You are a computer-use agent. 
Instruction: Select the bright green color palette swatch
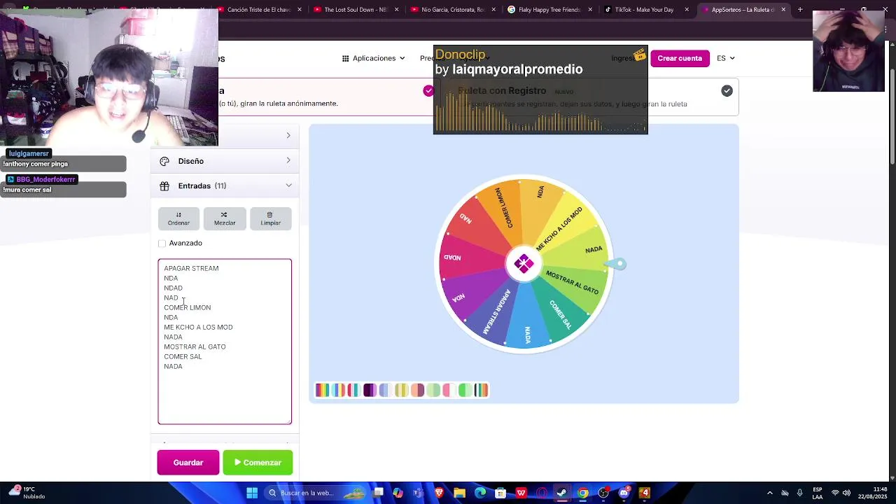(x=465, y=390)
